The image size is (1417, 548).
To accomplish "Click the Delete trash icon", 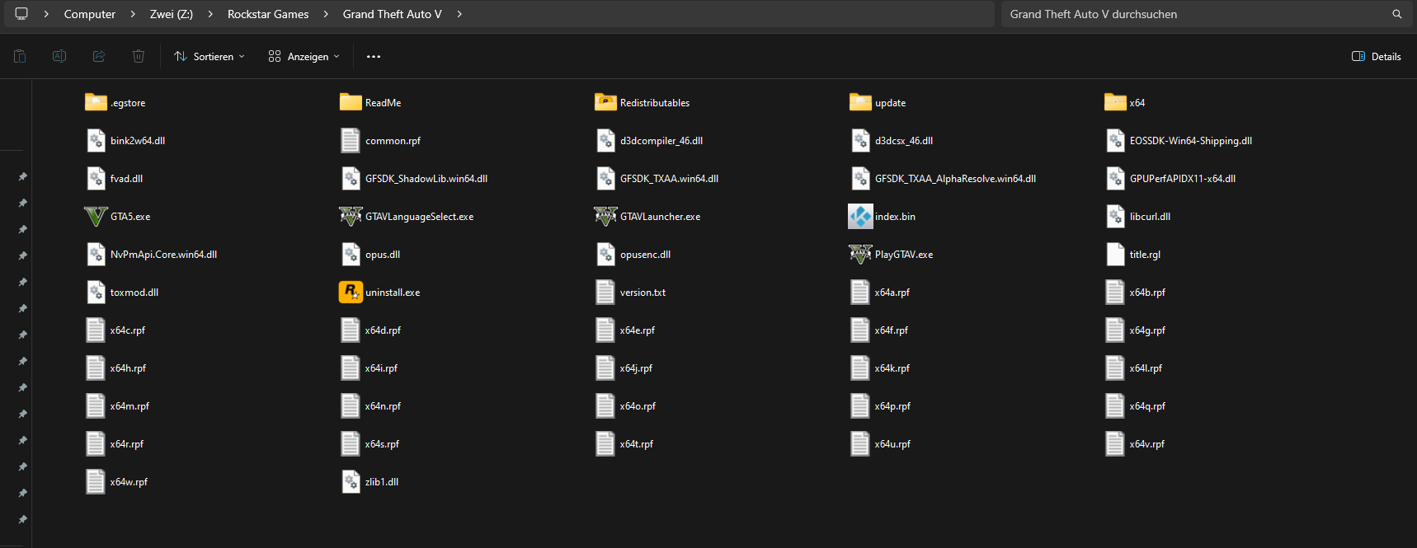I will click(x=139, y=56).
